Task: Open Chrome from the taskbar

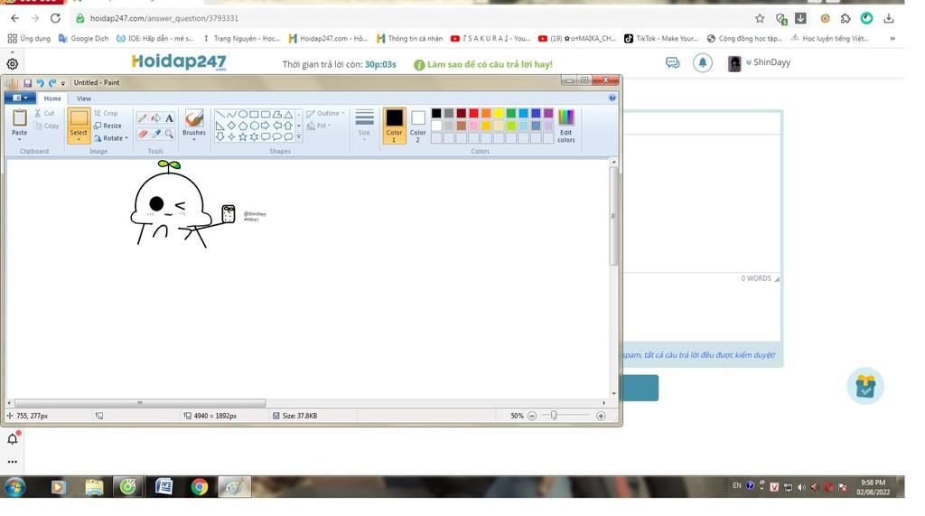Action: 200,486
